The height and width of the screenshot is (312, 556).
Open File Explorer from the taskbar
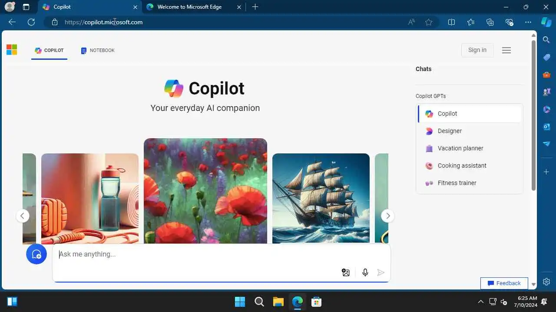pos(278,302)
